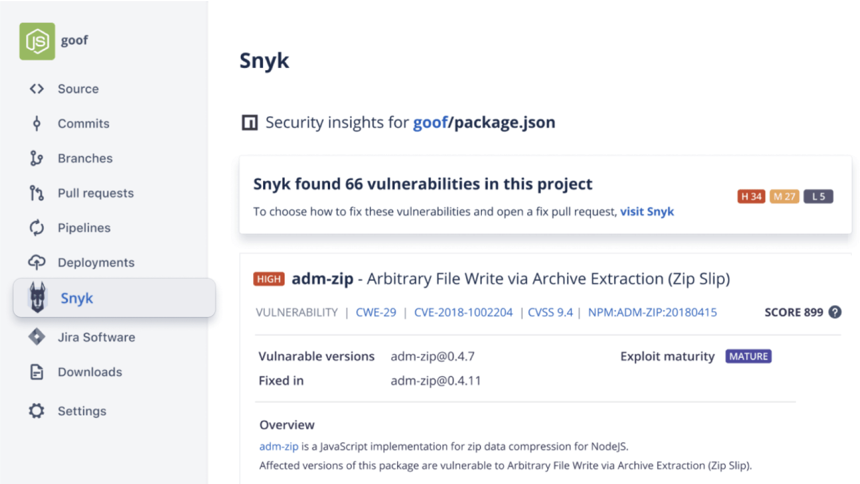This screenshot has width=860, height=484.
Task: Click the goof Node.js project logo
Action: tap(37, 40)
